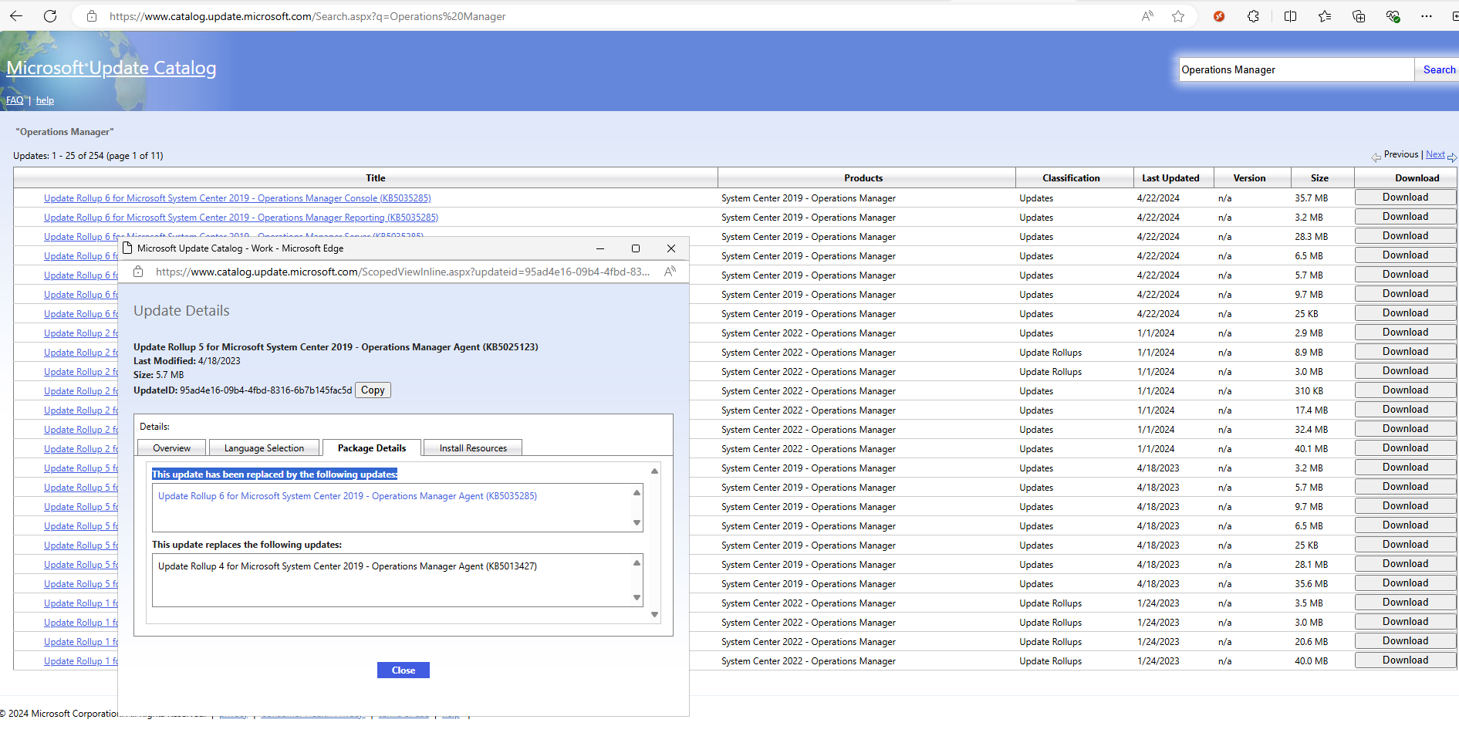Add page to favorites star icon
The image size is (1459, 743).
coord(1178,16)
